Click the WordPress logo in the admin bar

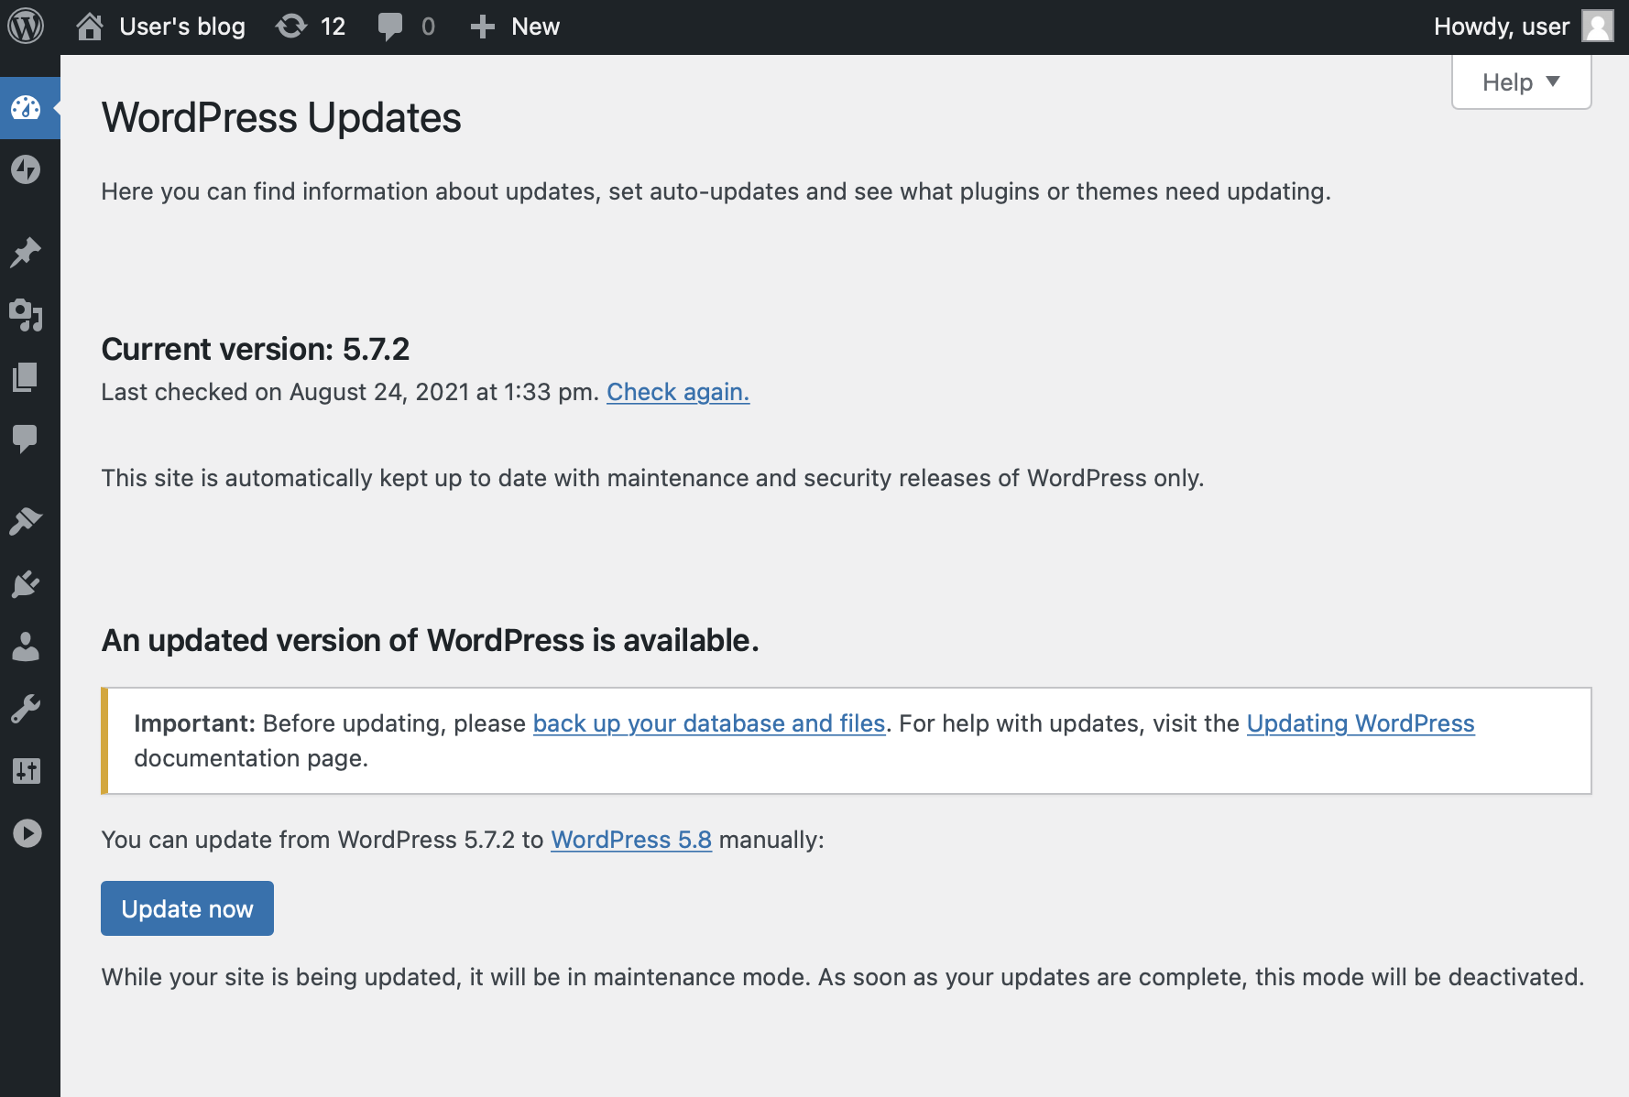tap(27, 26)
